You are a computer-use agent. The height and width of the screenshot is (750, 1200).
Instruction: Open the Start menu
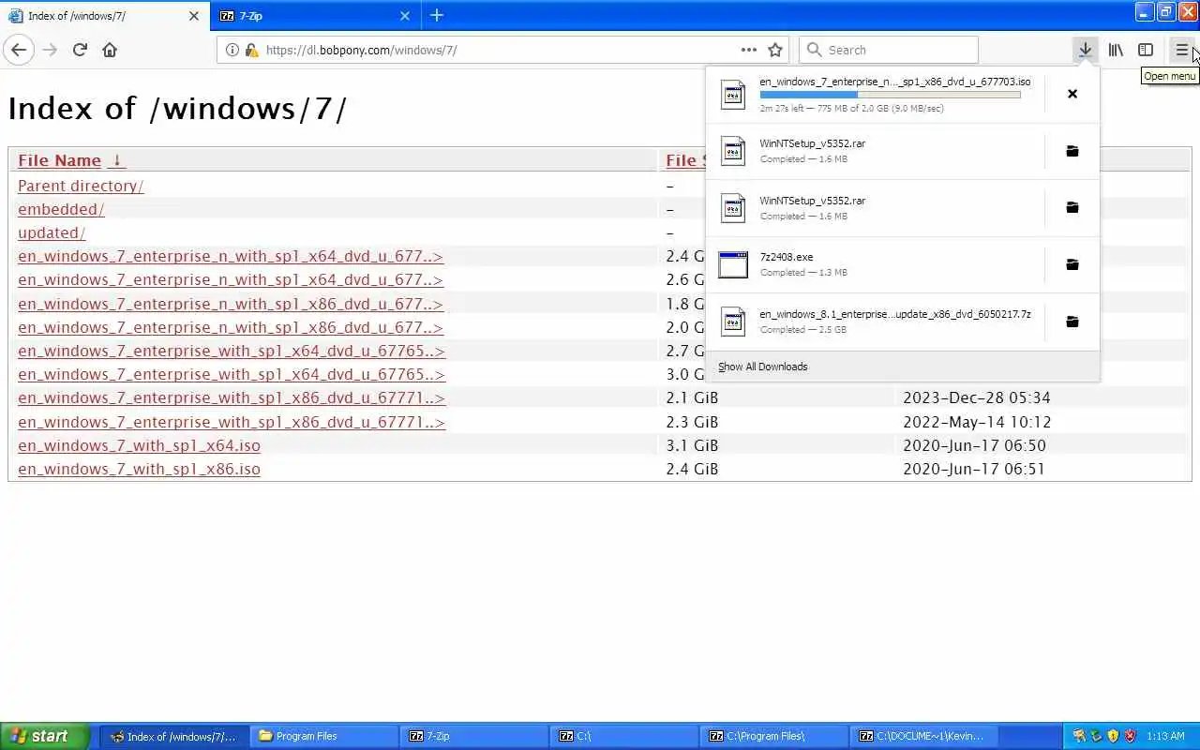click(44, 736)
